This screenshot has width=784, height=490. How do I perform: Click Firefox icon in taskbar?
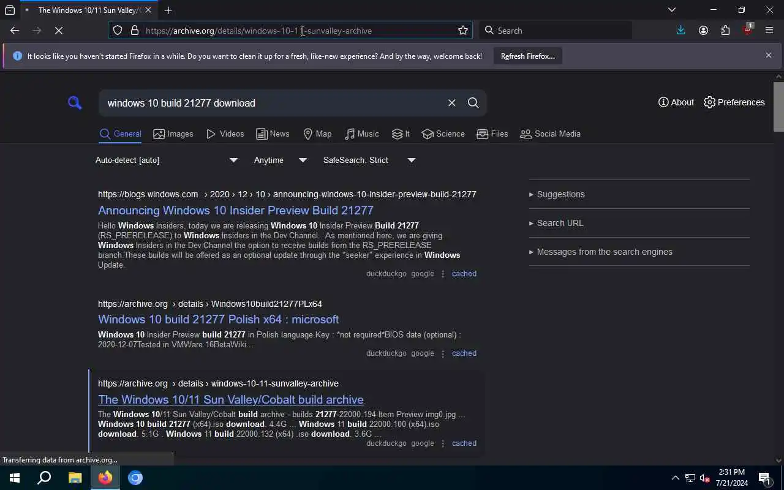(105, 478)
